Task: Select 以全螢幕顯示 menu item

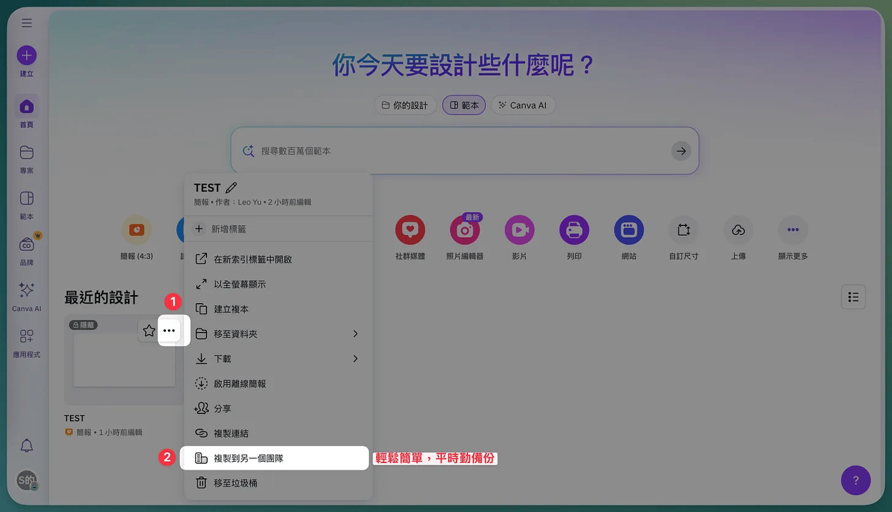Action: click(278, 284)
